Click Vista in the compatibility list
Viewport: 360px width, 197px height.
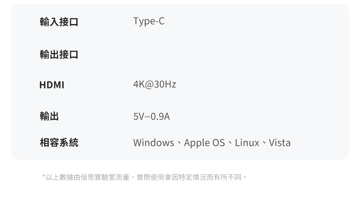(279, 143)
